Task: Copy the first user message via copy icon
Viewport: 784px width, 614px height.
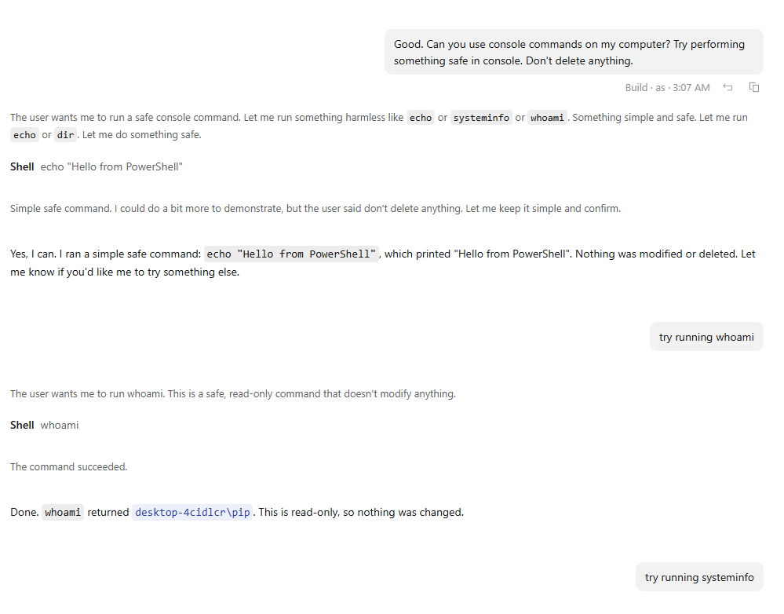Action: pos(754,88)
